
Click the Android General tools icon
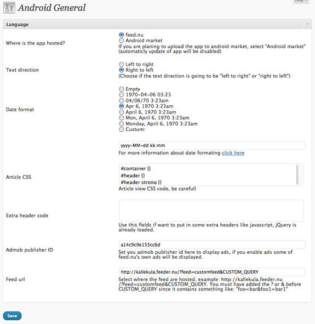tap(9, 8)
